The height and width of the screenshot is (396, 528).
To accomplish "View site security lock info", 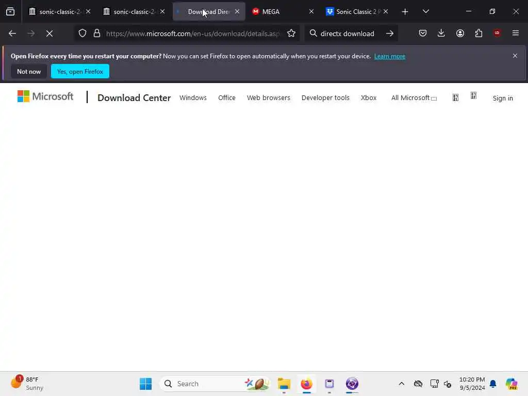I will [97, 34].
